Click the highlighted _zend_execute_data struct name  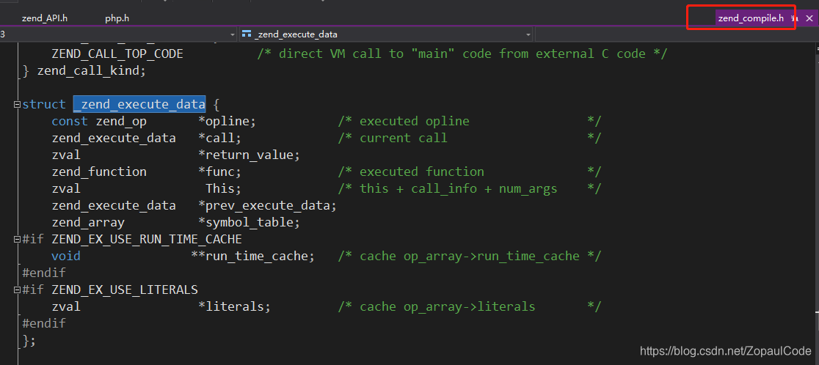click(139, 104)
